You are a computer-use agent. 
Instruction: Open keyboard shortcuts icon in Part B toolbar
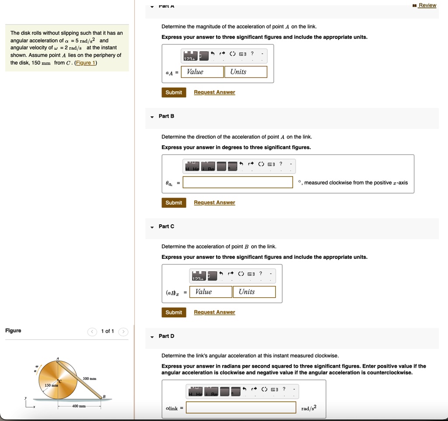pos(271,164)
